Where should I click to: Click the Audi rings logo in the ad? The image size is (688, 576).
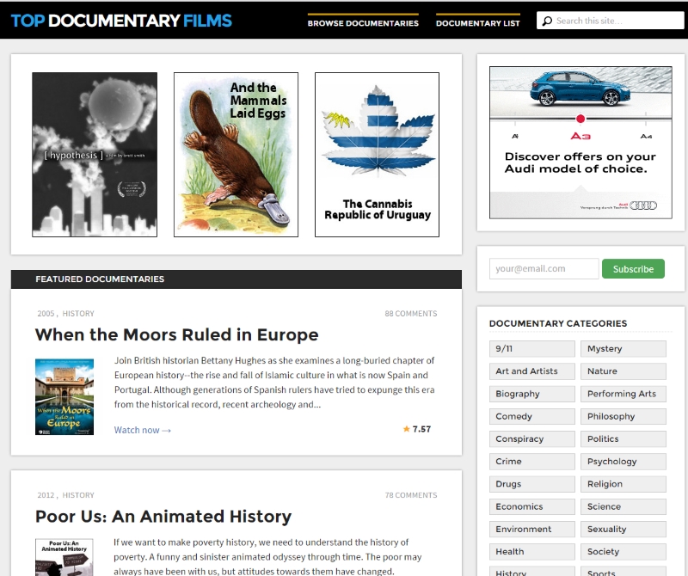point(642,205)
